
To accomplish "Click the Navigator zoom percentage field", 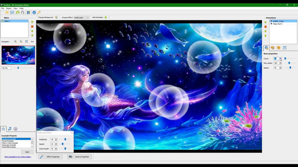I will 6,68.
